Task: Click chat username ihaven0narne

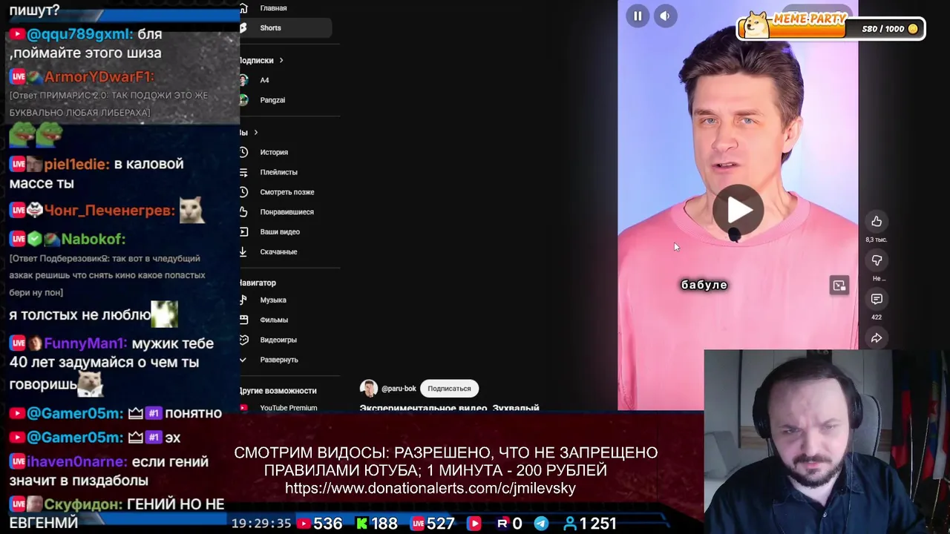Action: coord(77,462)
